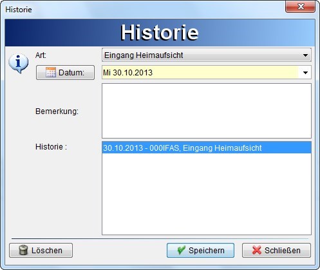Click the blue info speech bubble icon
320x270 pixels.
click(18, 63)
